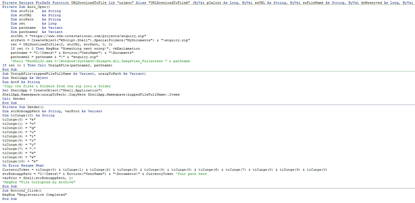Place cursor on 'Dim pathname2 As Variant'

point(37,32)
